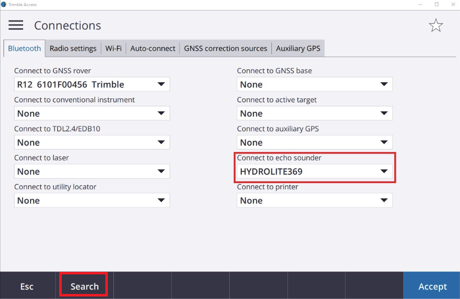Click the "Connect to GNSS base" label
This screenshot has width=460, height=299.
coord(274,71)
